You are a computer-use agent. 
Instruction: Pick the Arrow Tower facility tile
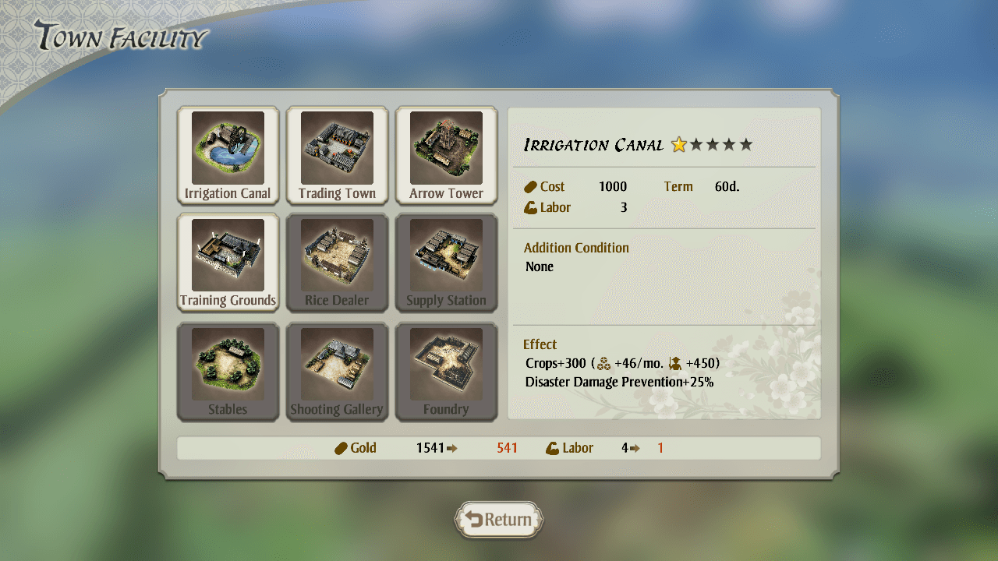pos(446,155)
